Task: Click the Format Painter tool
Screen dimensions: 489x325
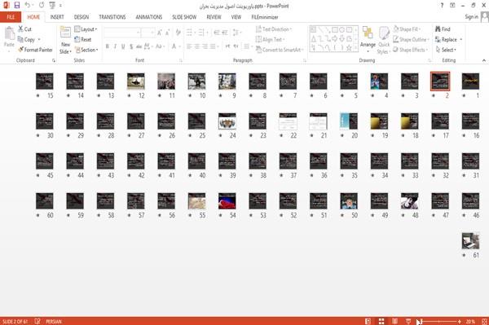Action: 35,50
